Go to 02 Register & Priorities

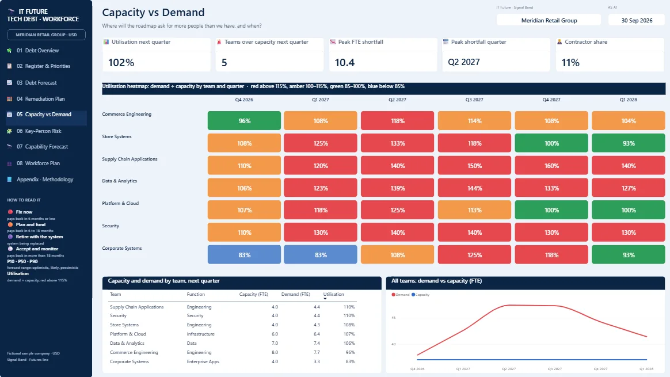pos(43,66)
